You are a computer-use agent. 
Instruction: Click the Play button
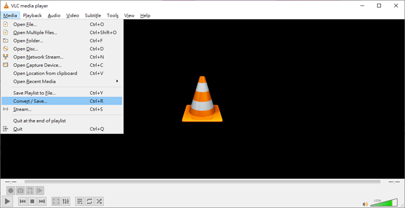coord(8,201)
